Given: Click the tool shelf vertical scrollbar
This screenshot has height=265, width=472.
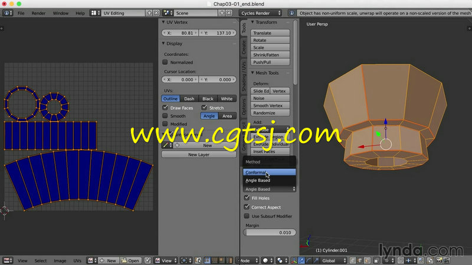Looking at the screenshot, I should pyautogui.click(x=296, y=52).
